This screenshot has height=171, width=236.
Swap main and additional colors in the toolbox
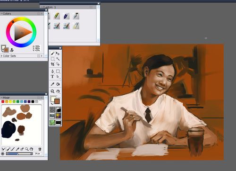tap(51, 103)
